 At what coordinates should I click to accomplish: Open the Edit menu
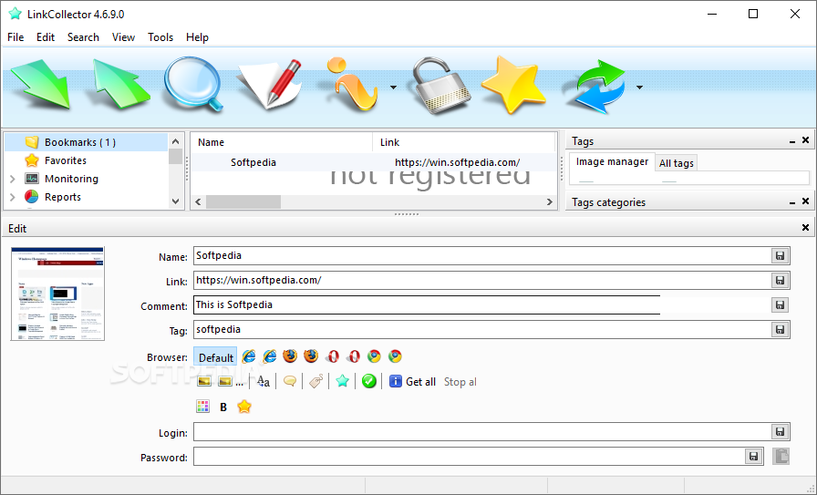46,37
